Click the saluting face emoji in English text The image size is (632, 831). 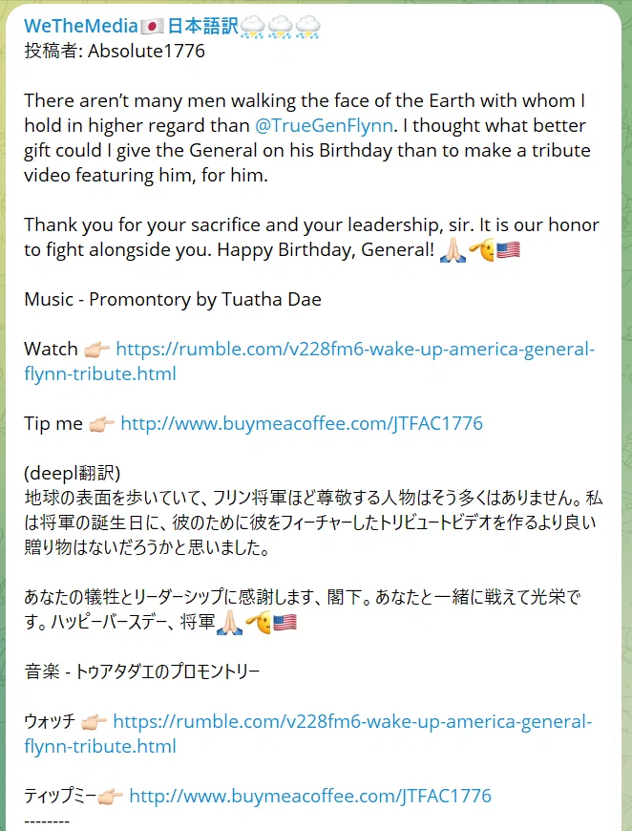[481, 250]
